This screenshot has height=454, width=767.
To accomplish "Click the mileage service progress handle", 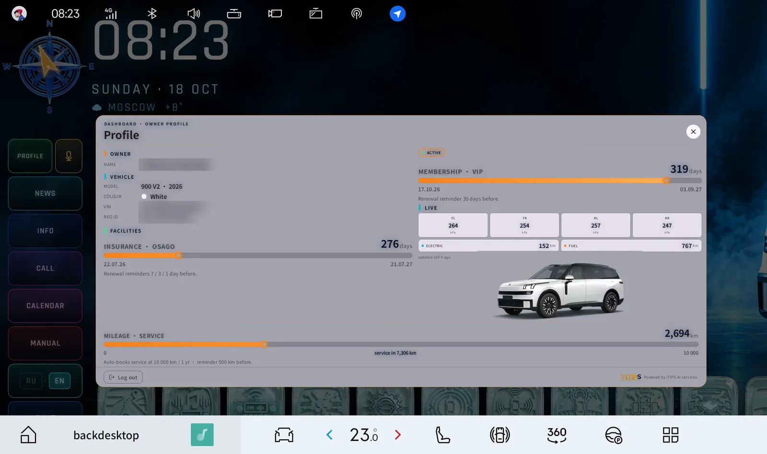I will click(x=264, y=344).
